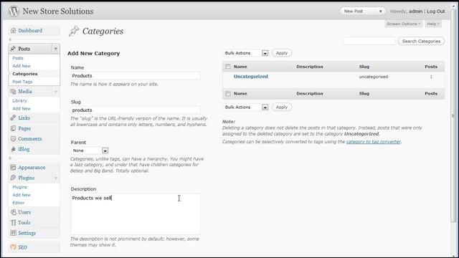Open the Uncategorized category link
This screenshot has width=459, height=258.
click(250, 77)
